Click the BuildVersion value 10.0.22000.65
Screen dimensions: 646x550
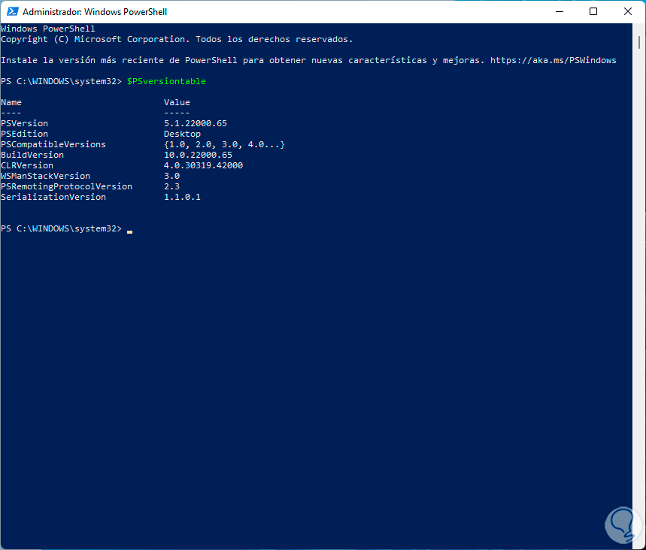pyautogui.click(x=198, y=155)
